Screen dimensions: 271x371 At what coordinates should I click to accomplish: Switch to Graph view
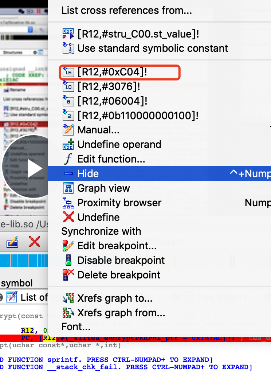pyautogui.click(x=103, y=188)
